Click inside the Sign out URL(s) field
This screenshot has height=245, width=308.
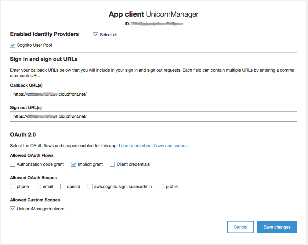(154, 116)
